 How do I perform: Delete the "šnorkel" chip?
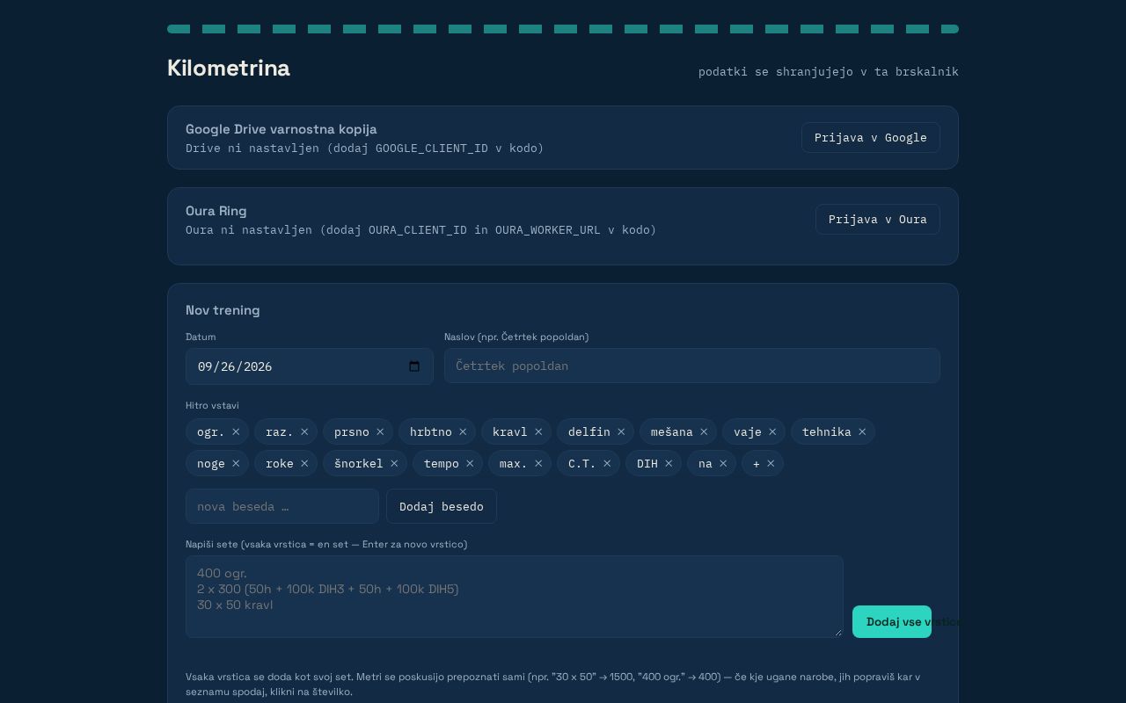click(x=394, y=463)
